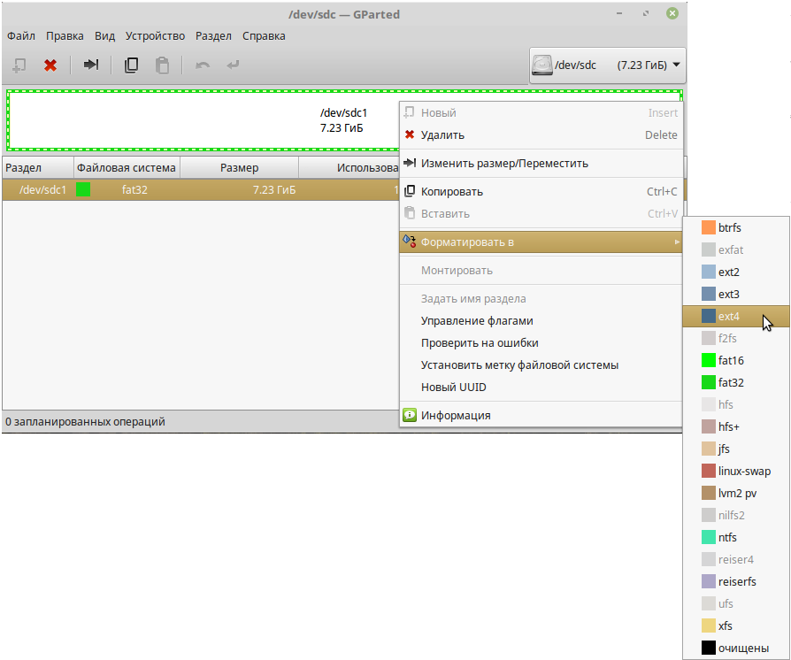Select Проверить на ошибки option
The height and width of the screenshot is (660, 791).
[x=480, y=342]
